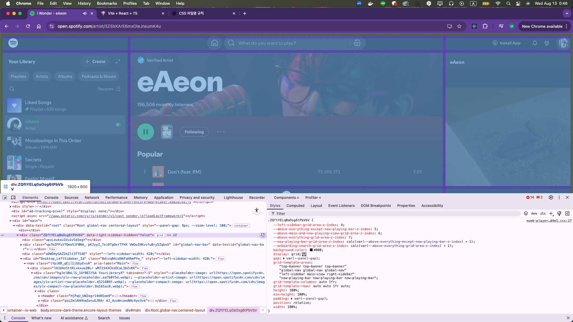Expand the global-nav-bar div node

coord(21,245)
